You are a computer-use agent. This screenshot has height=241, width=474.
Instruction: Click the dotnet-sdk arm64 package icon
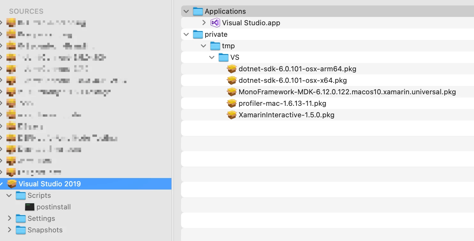click(x=232, y=69)
